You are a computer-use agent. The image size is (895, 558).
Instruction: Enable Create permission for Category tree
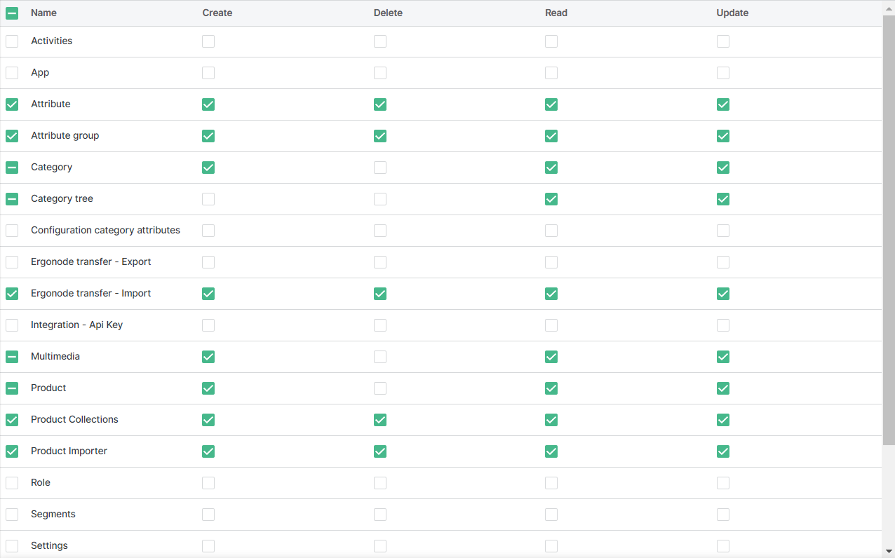[208, 199]
